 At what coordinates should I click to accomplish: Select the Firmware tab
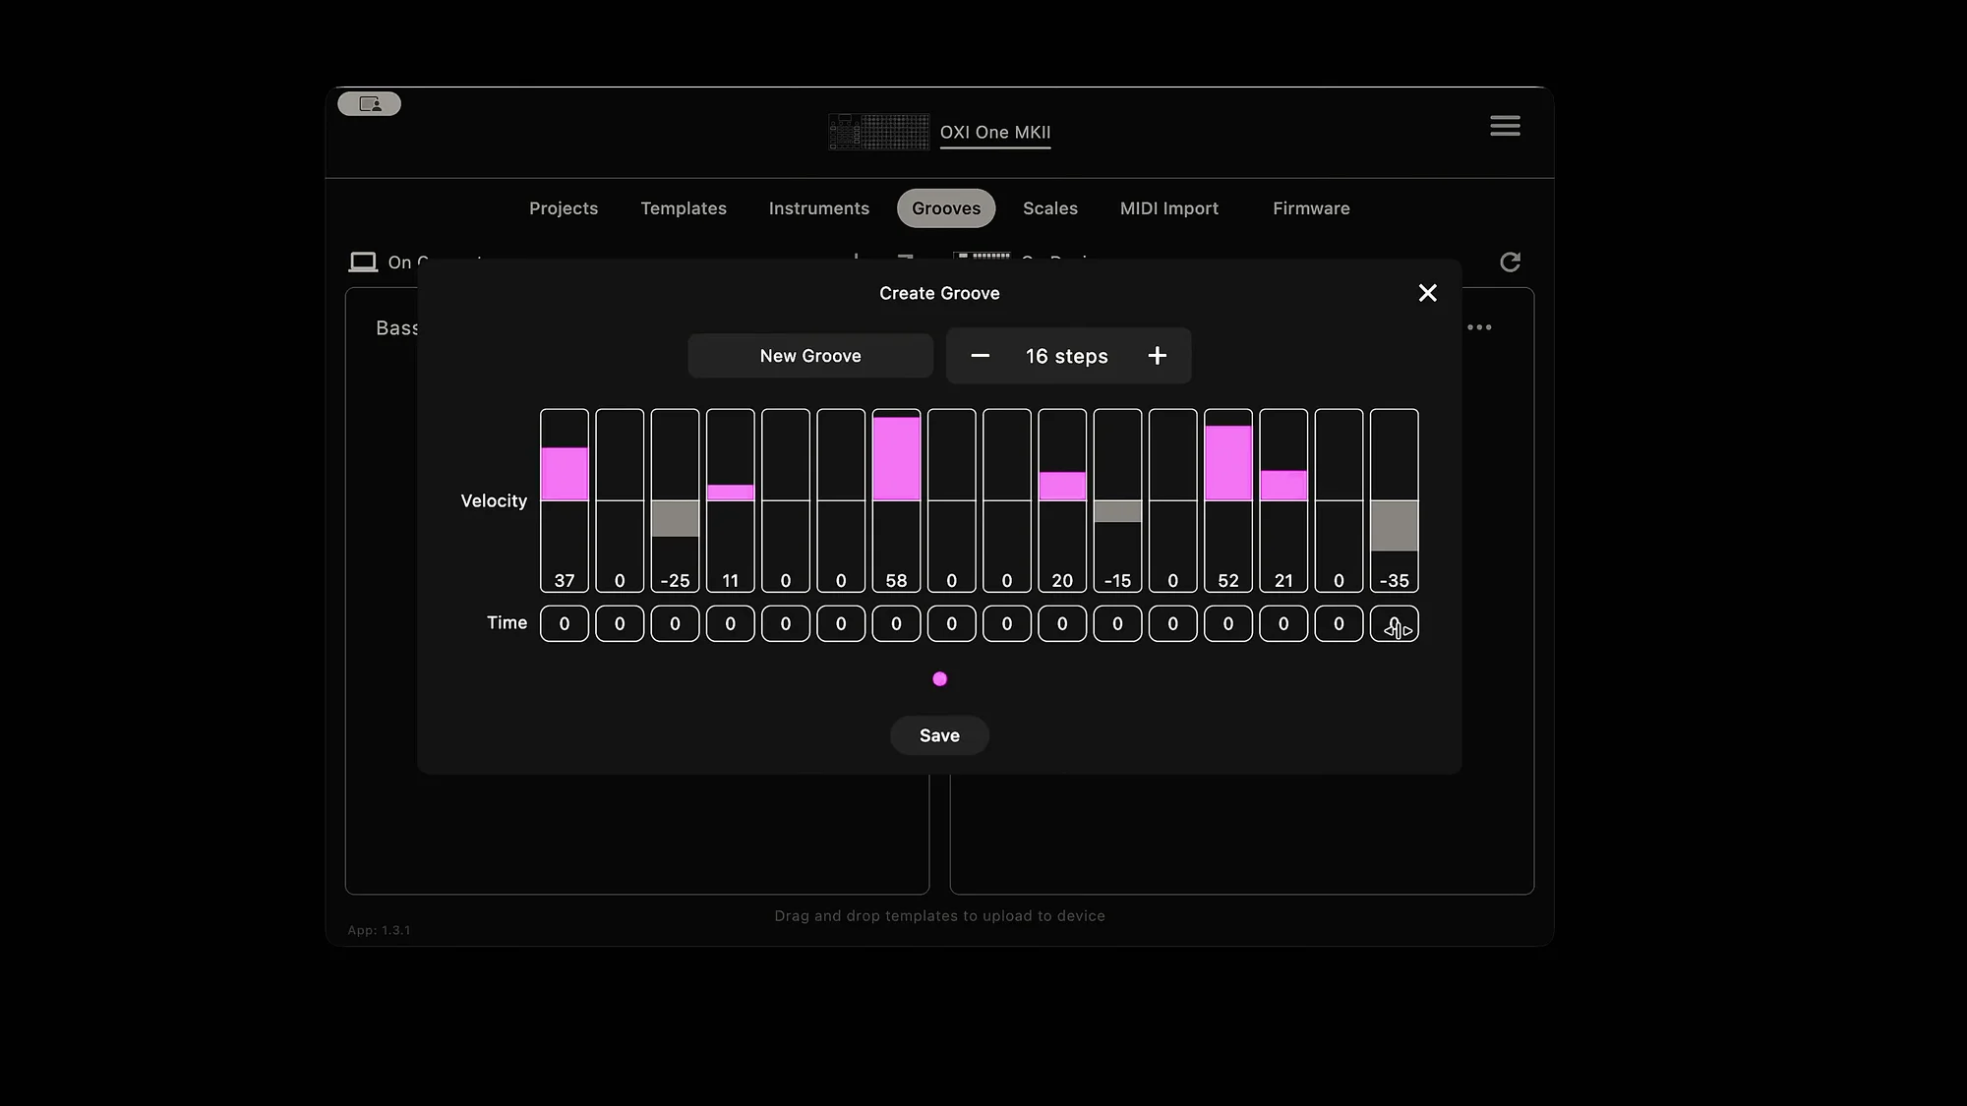click(x=1311, y=208)
